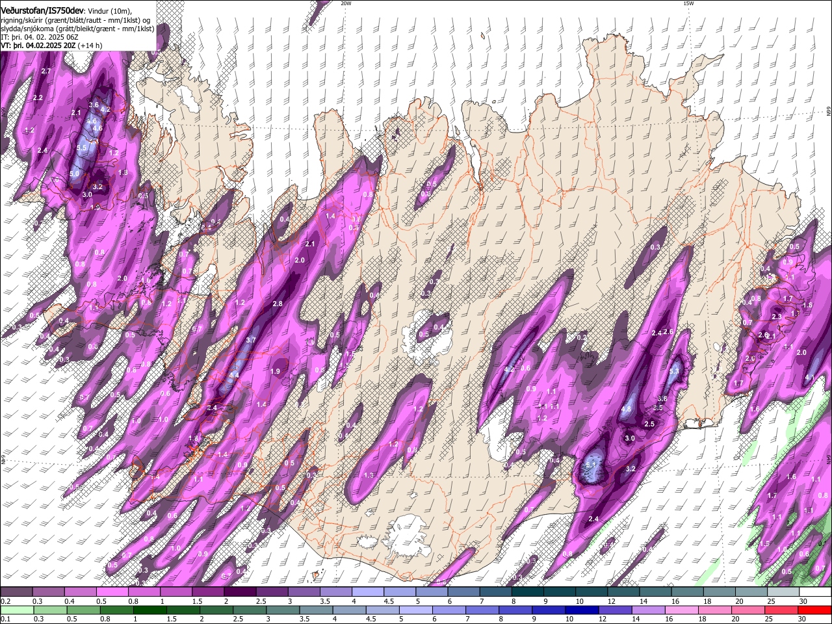Screen dimensions: 832x624
Task: Click the '4.8' precipitation value on map
Action: point(626,409)
